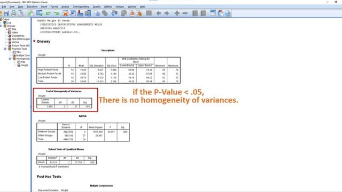Click the Go to Variable icon
The width and height of the screenshot is (342, 192).
(x=80, y=13)
